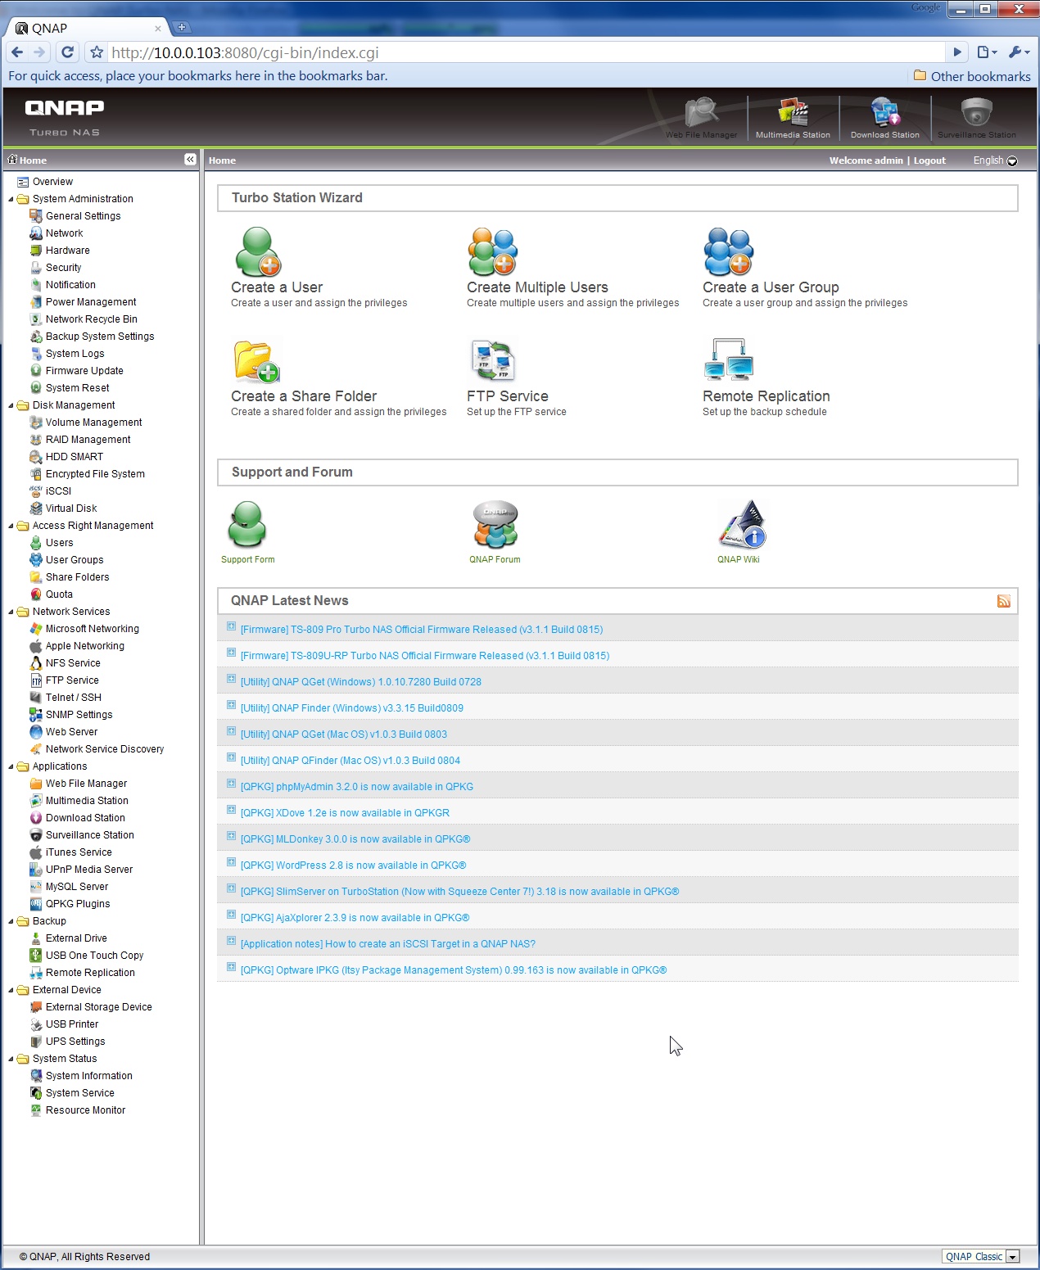
Task: Select Firmware Update in the sidebar
Action: (84, 371)
